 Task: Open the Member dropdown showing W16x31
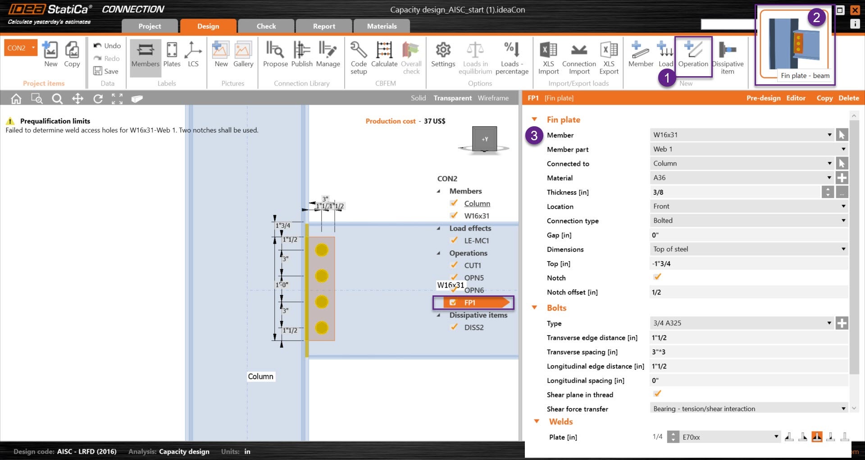(830, 134)
